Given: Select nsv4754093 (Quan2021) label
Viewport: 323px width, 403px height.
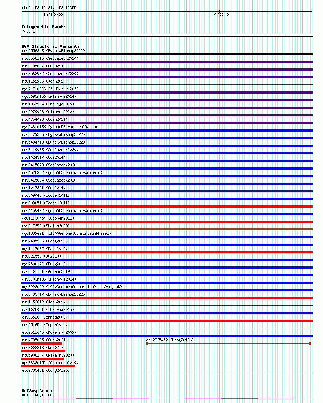Looking at the screenshot, I should tap(45, 119).
